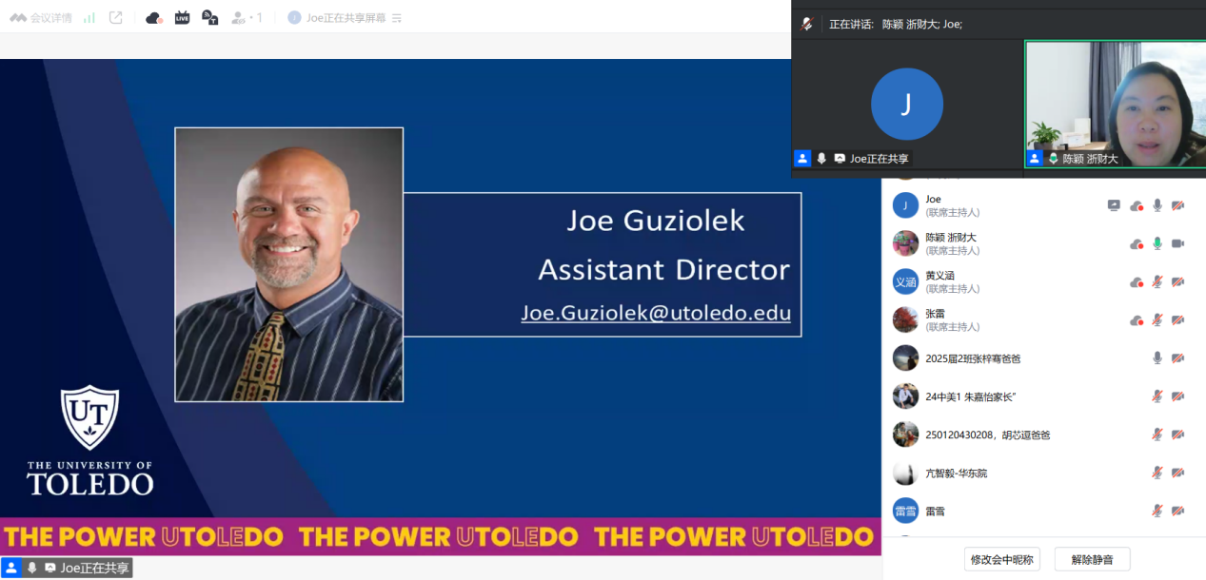Select 陈颖 浙财大's video thumbnail
Image resolution: width=1206 pixels, height=580 pixels.
click(1115, 105)
